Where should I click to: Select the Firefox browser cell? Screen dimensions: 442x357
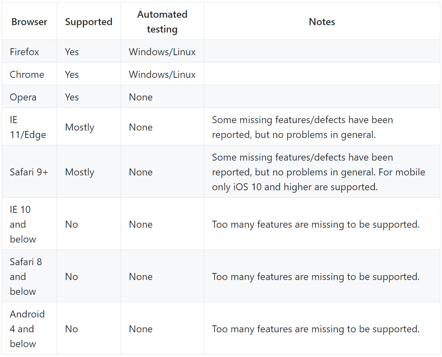[x=24, y=52]
